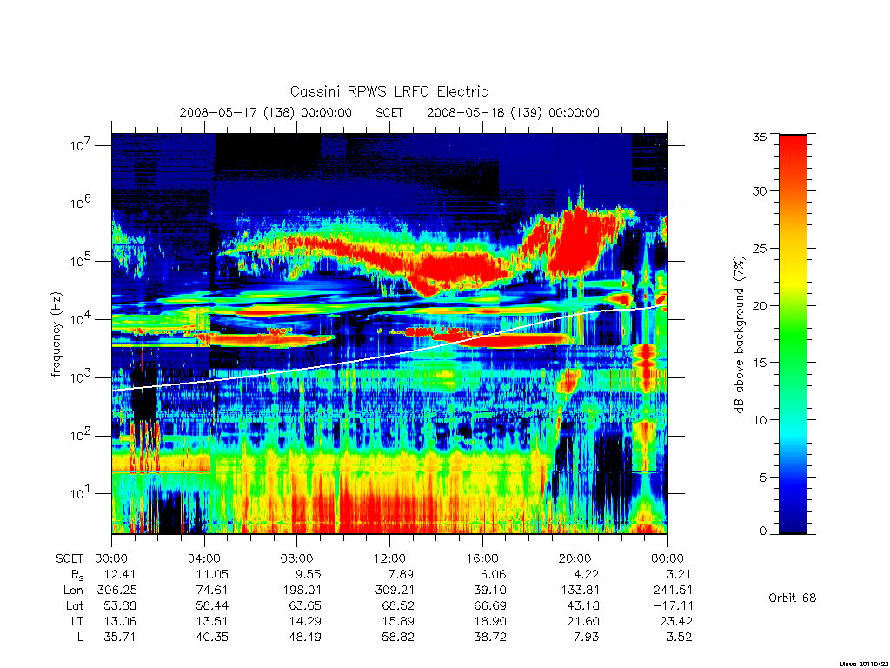Viewport: 890px width, 668px height.
Task: Click the Rs value '9.55'
Action: pyautogui.click(x=309, y=575)
